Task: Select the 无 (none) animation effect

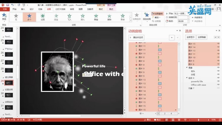Action: (x=16, y=17)
